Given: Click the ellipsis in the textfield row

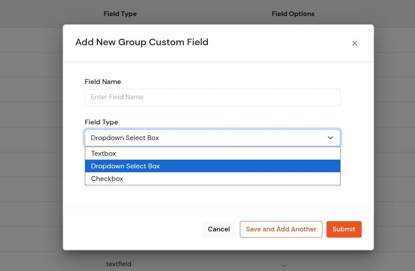Looking at the screenshot, I should (284, 264).
